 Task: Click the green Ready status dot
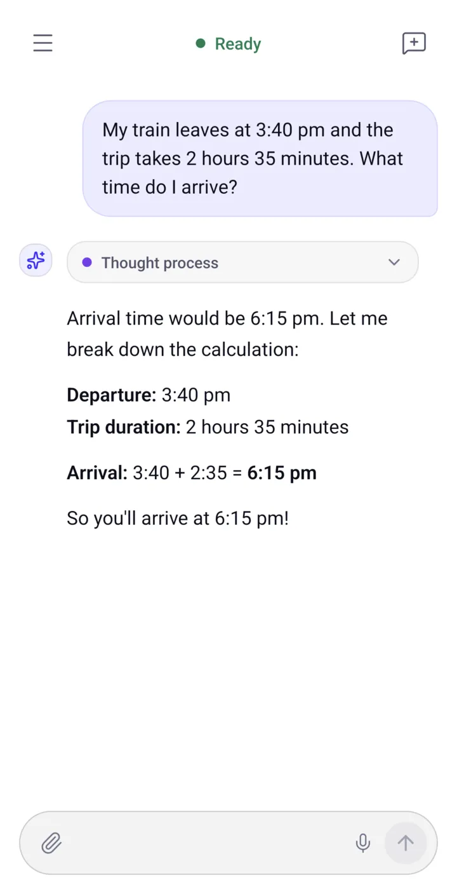tap(201, 43)
